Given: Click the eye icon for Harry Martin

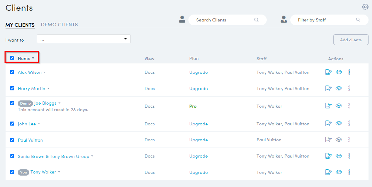Looking at the screenshot, I should tap(339, 88).
